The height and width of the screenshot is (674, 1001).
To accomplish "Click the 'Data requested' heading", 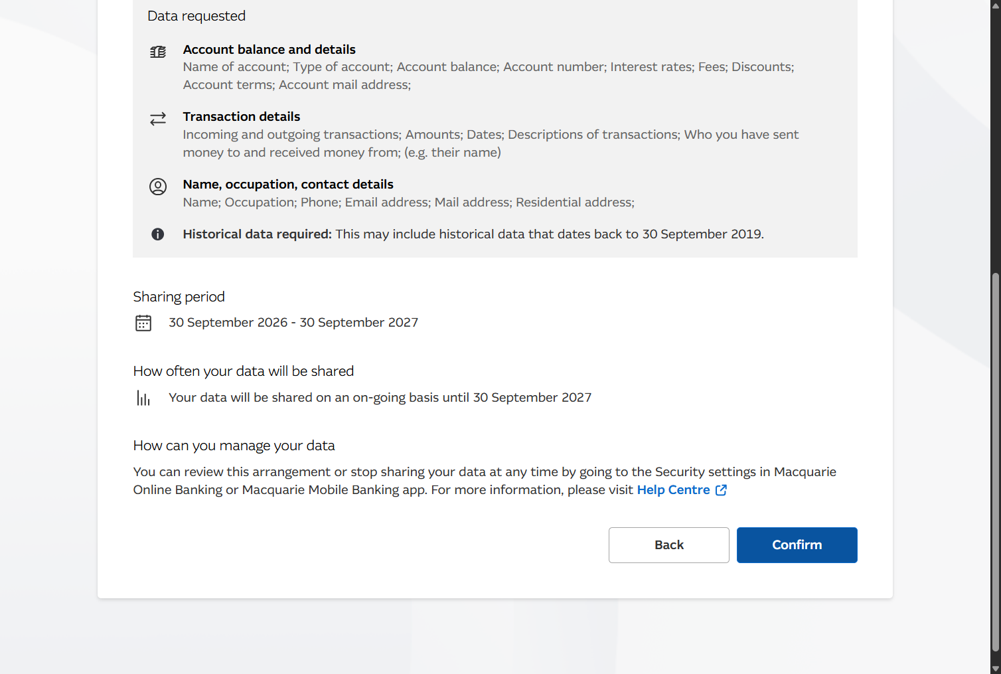I will click(x=196, y=16).
